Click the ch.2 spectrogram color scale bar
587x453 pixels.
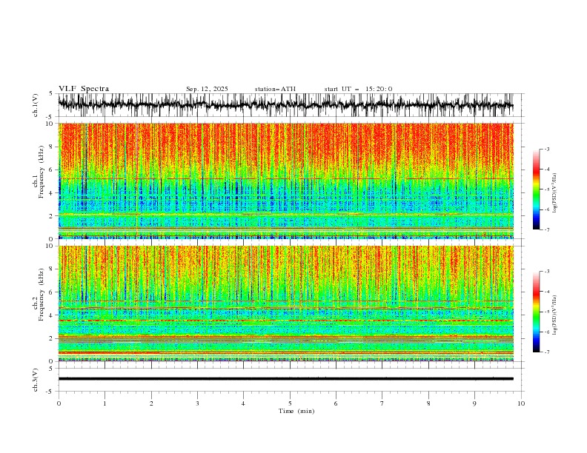[536, 312]
